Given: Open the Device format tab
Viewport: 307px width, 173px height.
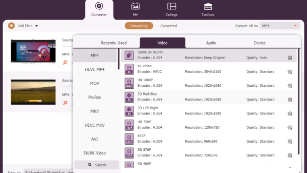Looking at the screenshot, I should coord(260,43).
